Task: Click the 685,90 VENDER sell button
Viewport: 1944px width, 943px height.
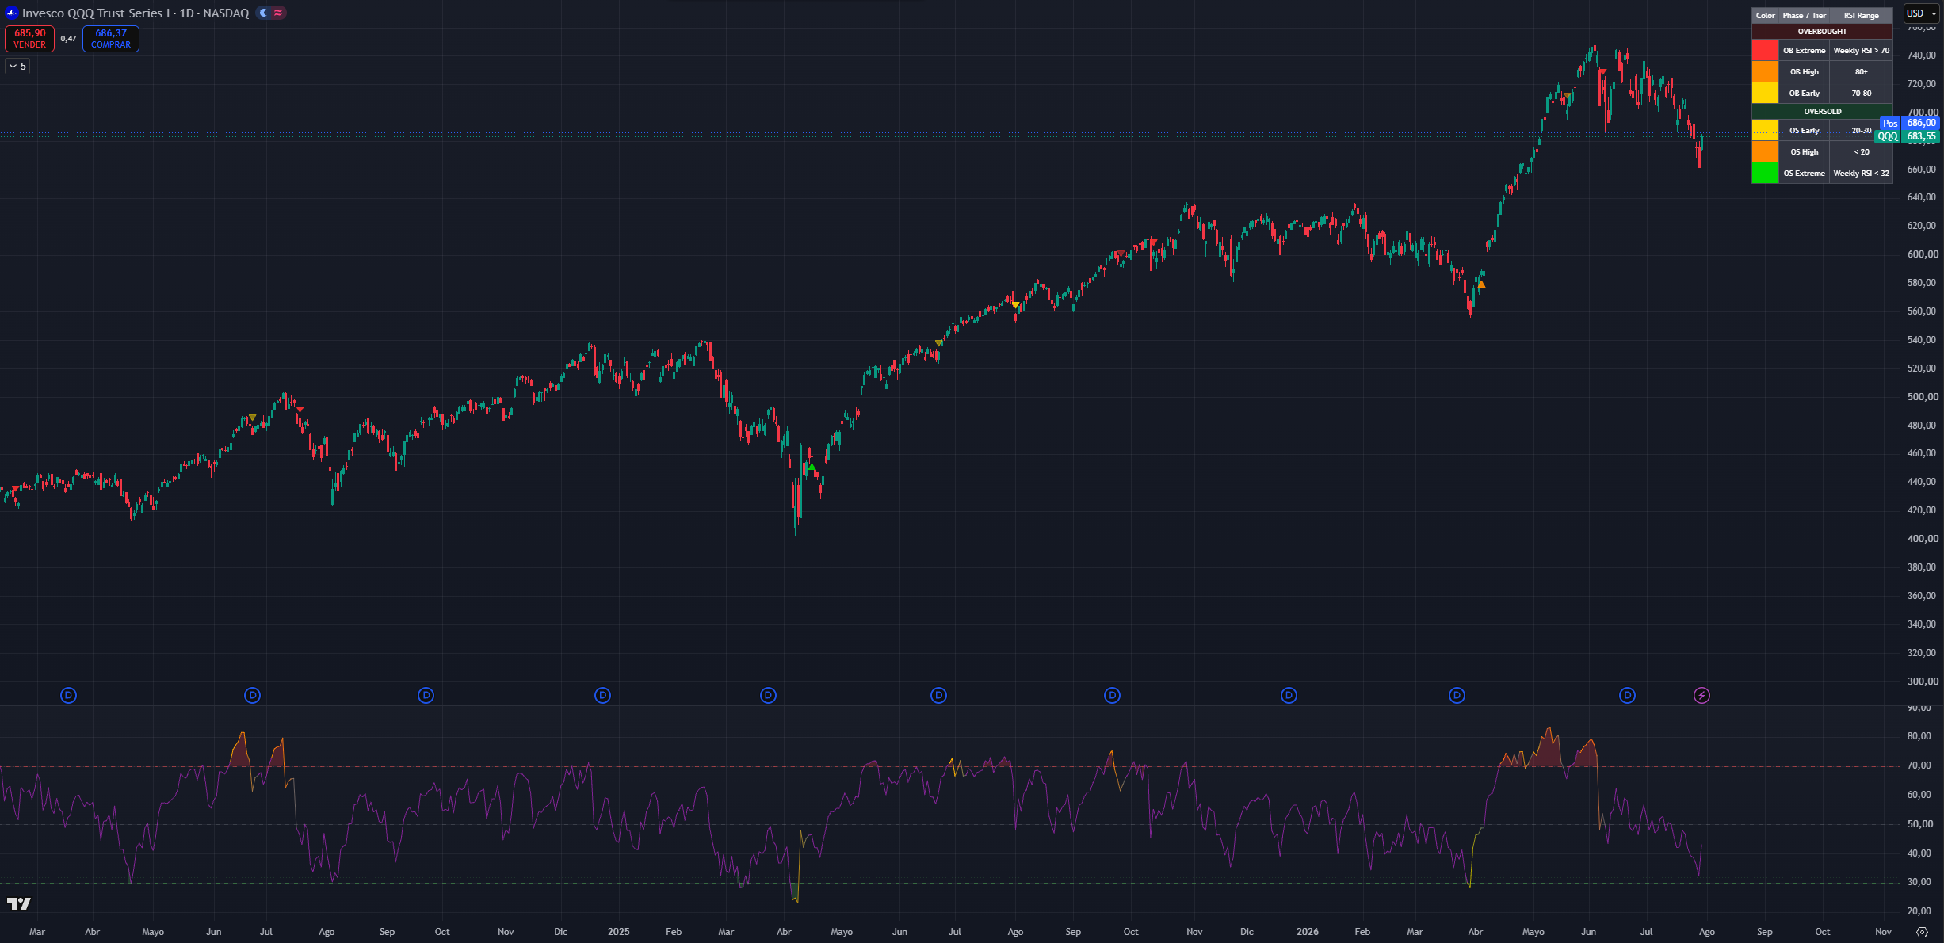Action: [30, 39]
